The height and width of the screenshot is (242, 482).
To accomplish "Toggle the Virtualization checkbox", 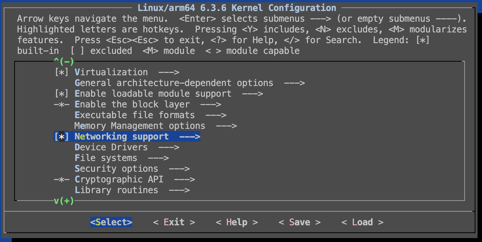I will point(61,72).
